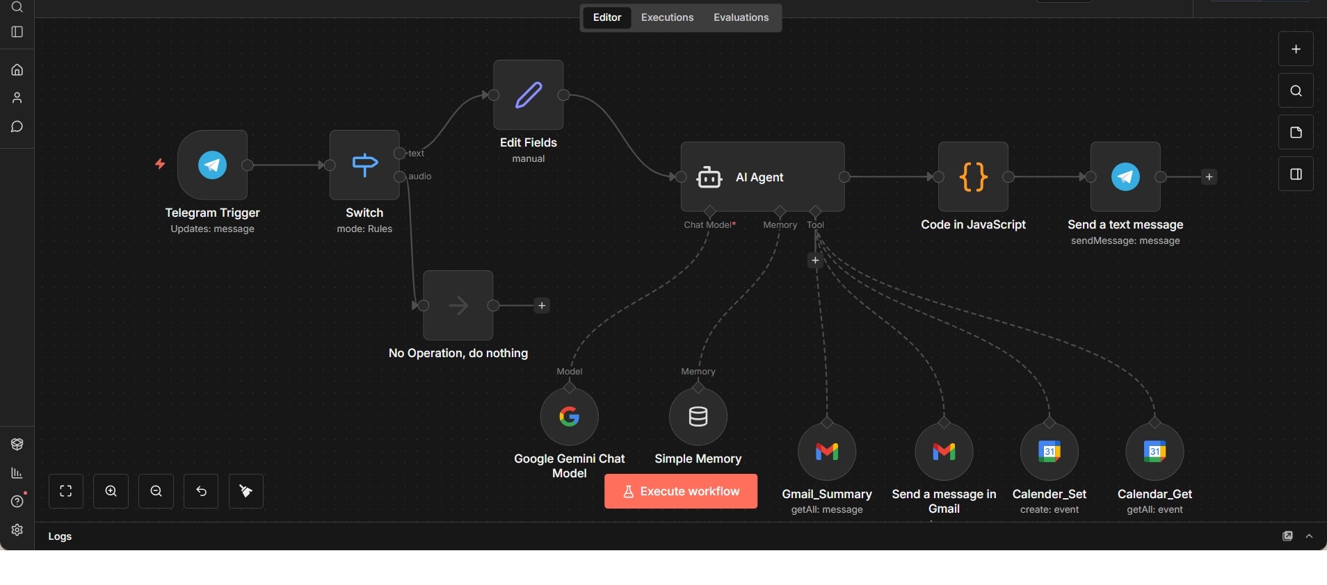The height and width of the screenshot is (585, 1327).
Task: Toggle the left sidebar panel icon
Action: click(x=17, y=32)
